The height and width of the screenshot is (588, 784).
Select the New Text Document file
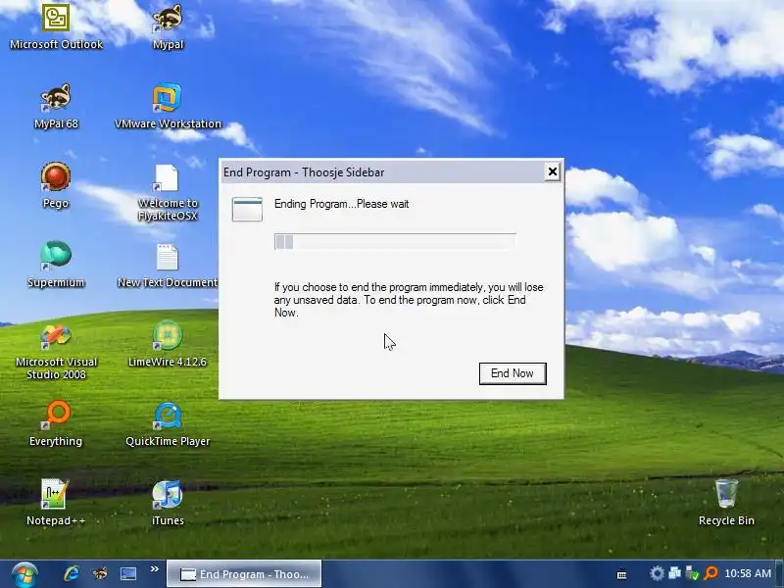[168, 265]
